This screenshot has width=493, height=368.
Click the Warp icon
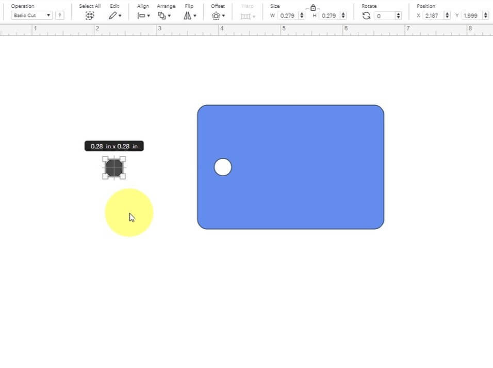point(245,16)
